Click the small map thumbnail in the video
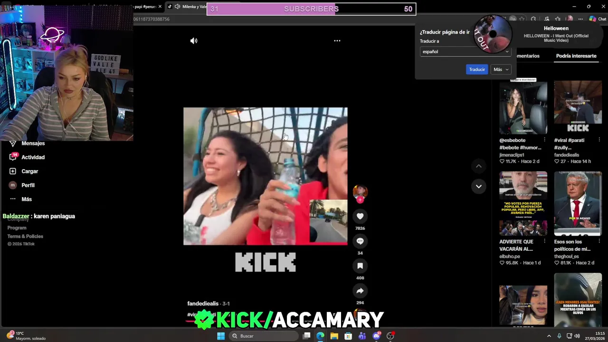The image size is (608, 342). 328,221
